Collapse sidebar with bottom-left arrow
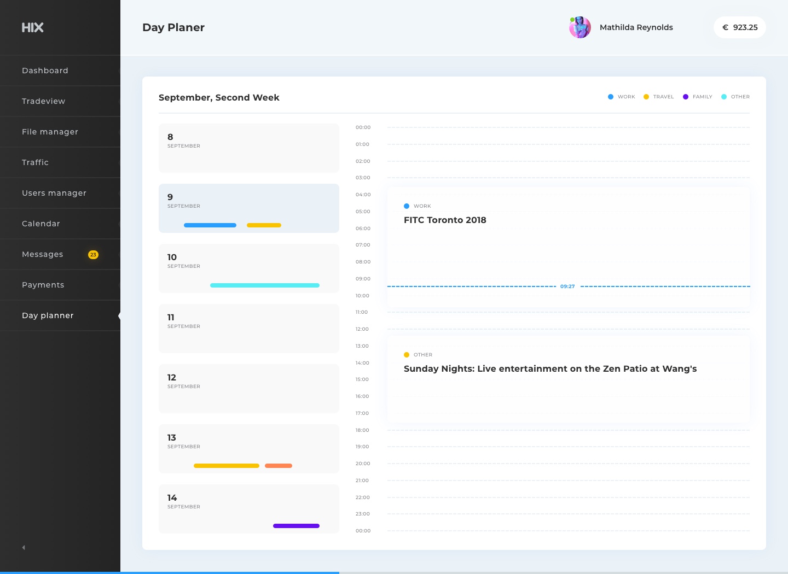The height and width of the screenshot is (574, 788). (x=24, y=547)
